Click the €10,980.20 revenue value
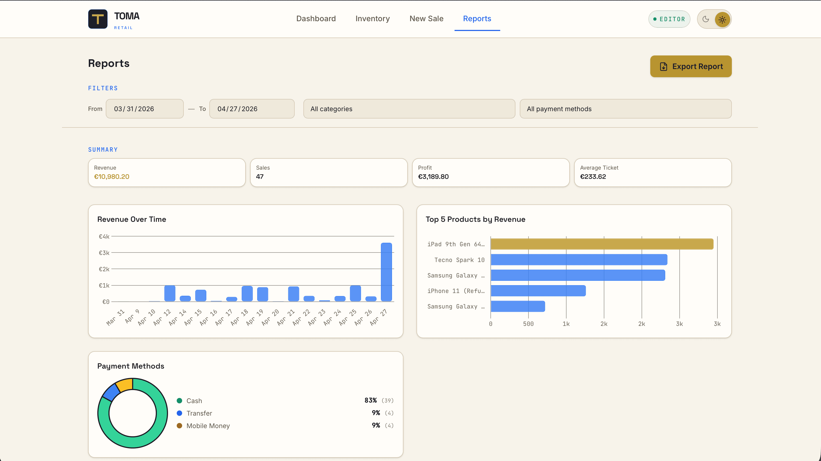Viewport: 821px width, 461px height. pos(111,176)
